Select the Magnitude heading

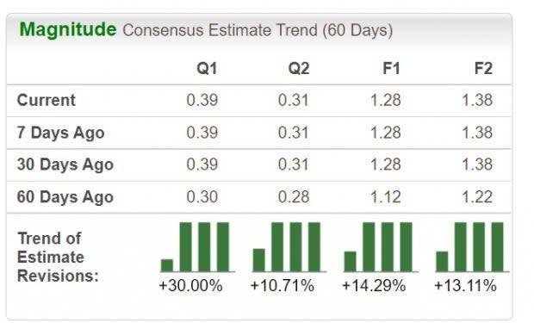click(68, 30)
